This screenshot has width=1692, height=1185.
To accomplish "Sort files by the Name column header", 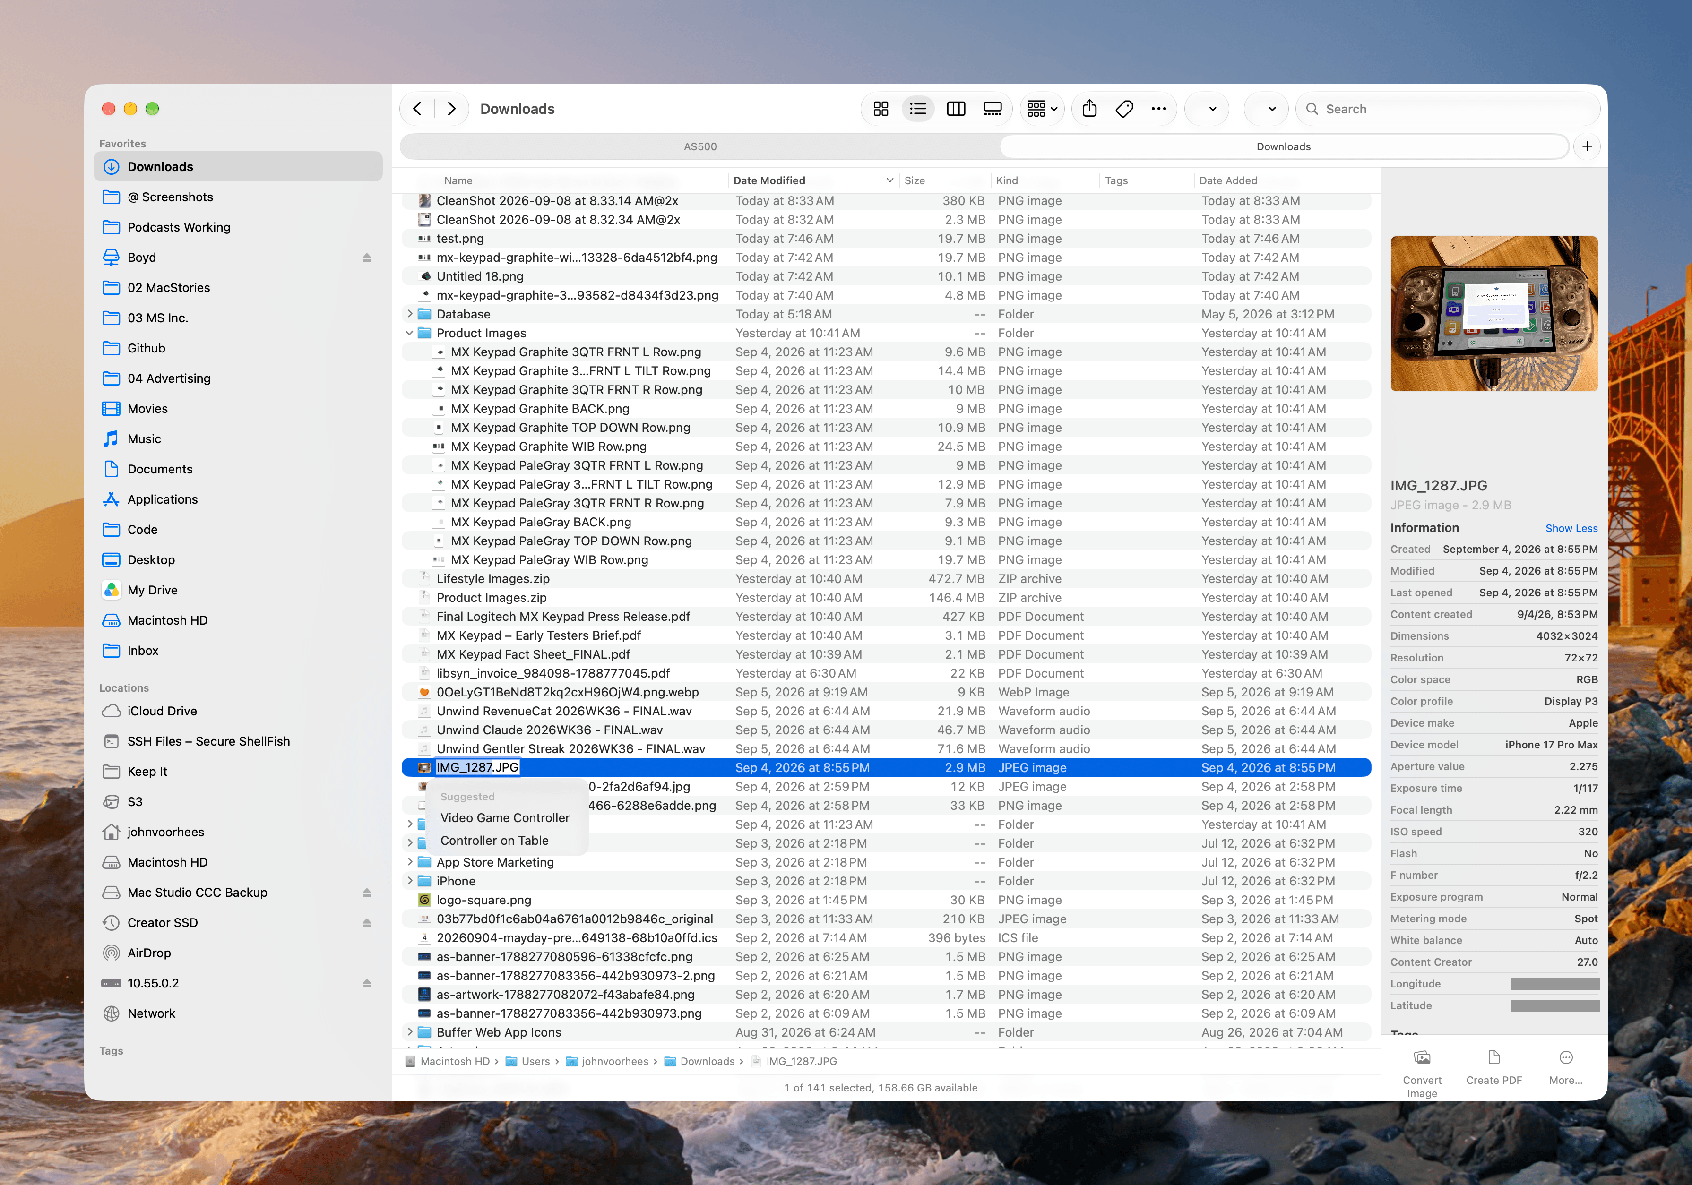I will tap(458, 180).
